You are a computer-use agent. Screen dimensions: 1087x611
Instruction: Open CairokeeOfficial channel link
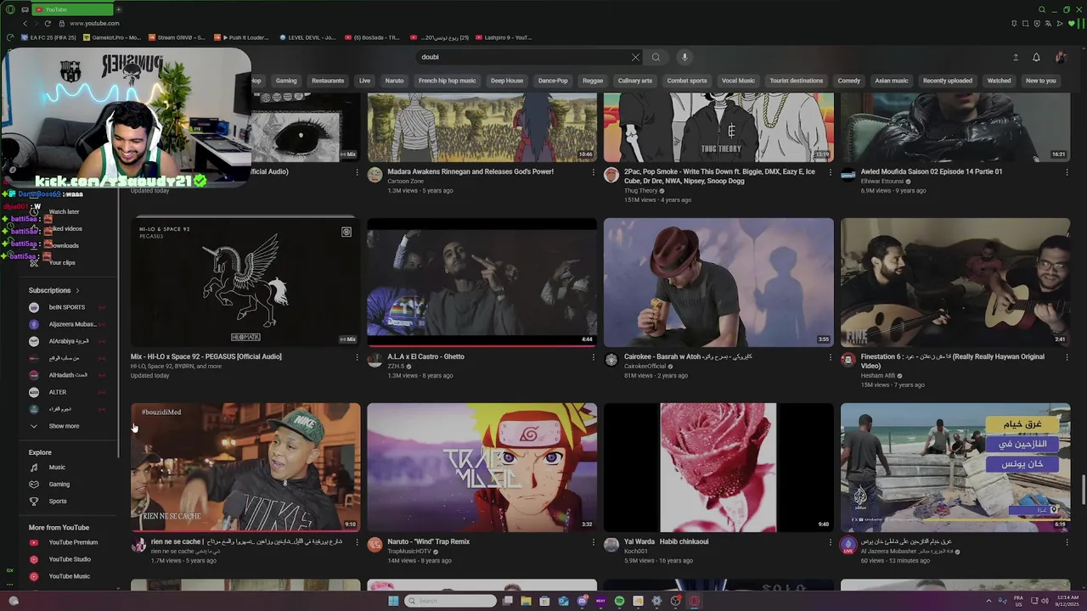click(x=645, y=366)
